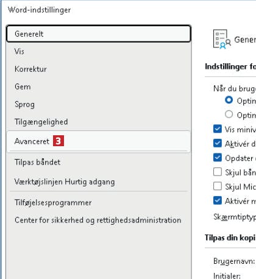Open the Gem settings page

pos(99,87)
